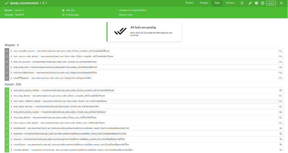Click the run success checkmark icon beside django_mycareerstack
Image resolution: width=288 pixels, height=153 pixels.
(7, 3)
